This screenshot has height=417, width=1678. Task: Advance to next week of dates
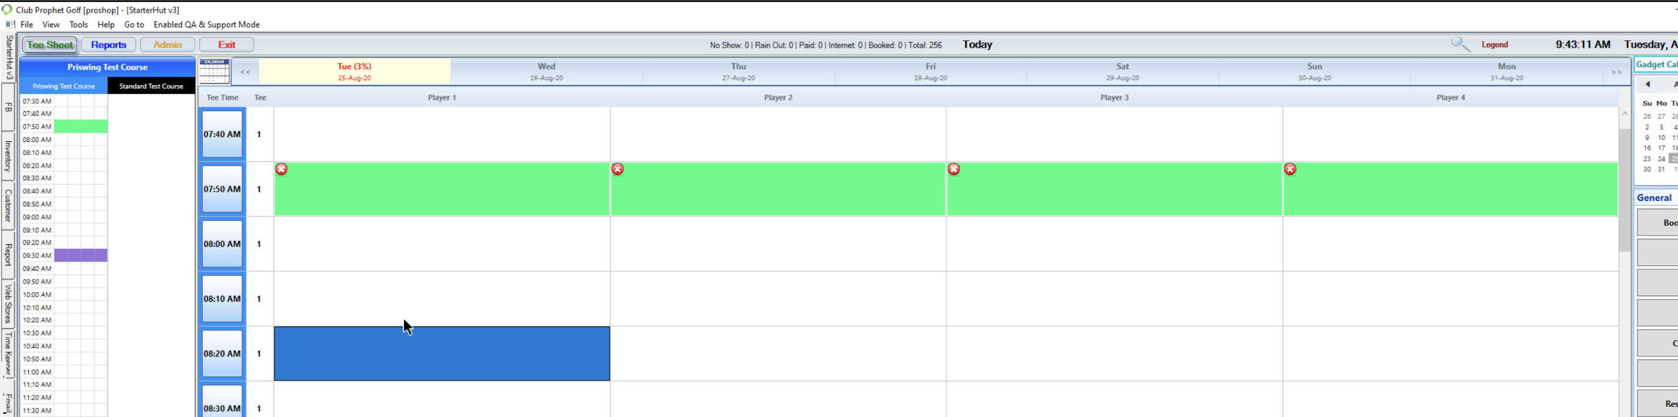click(x=1616, y=72)
